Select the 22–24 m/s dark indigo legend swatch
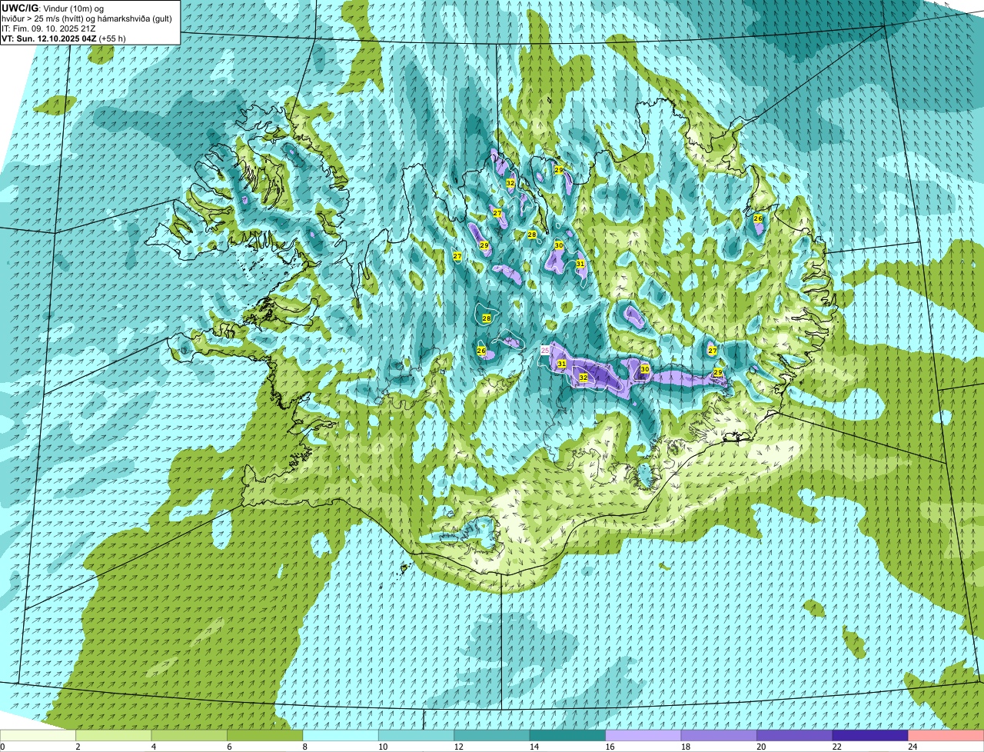 click(870, 735)
